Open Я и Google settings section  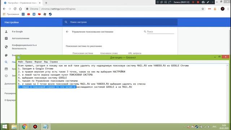pos(17,31)
